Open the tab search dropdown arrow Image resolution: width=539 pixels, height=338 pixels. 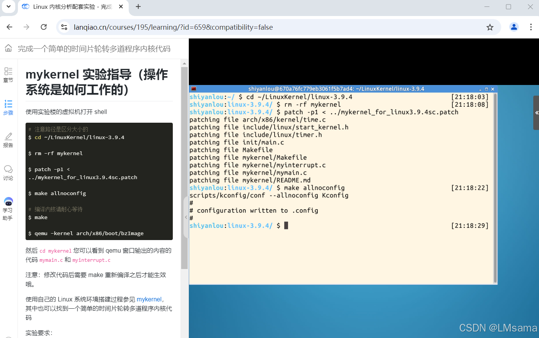tap(8, 7)
